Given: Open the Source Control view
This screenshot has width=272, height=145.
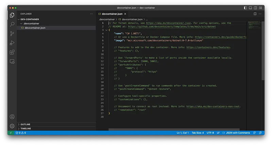Looking at the screenshot, I should click(x=12, y=33).
